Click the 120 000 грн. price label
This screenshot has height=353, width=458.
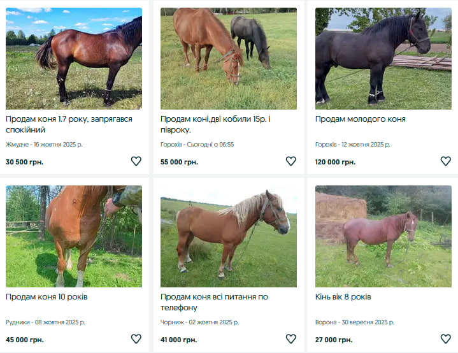335,162
